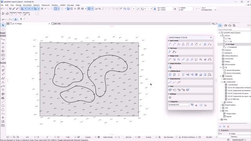
Task: Click the first LANDSurfaces tool icon
Action: [170, 75]
